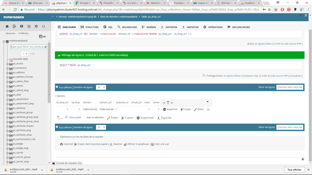Toggle Tout afficher checkbox in lower bar

tap(57, 127)
